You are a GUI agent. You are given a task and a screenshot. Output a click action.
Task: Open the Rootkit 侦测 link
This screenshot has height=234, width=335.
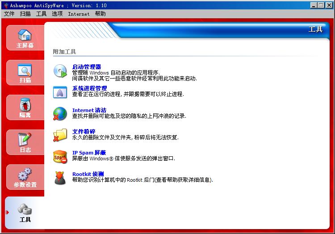(88, 174)
